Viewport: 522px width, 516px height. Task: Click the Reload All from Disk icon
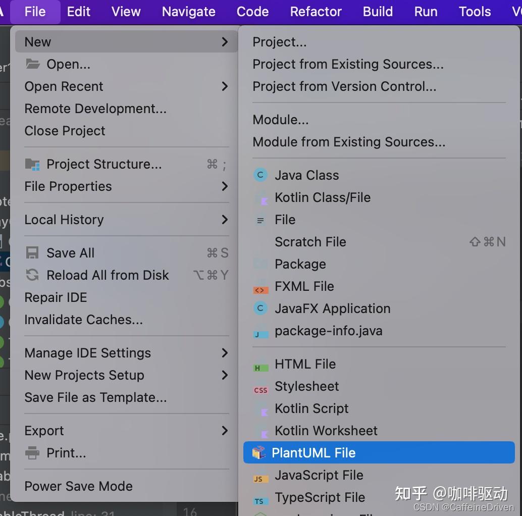coord(32,275)
